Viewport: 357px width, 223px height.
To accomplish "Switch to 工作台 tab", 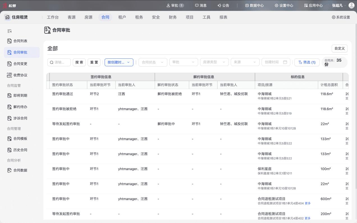I will (x=53, y=17).
